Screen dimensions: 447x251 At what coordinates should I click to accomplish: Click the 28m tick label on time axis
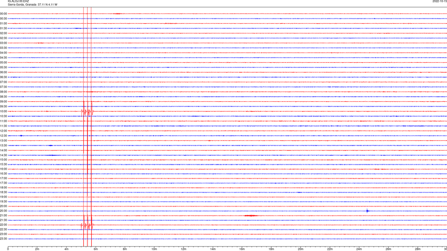(418, 249)
